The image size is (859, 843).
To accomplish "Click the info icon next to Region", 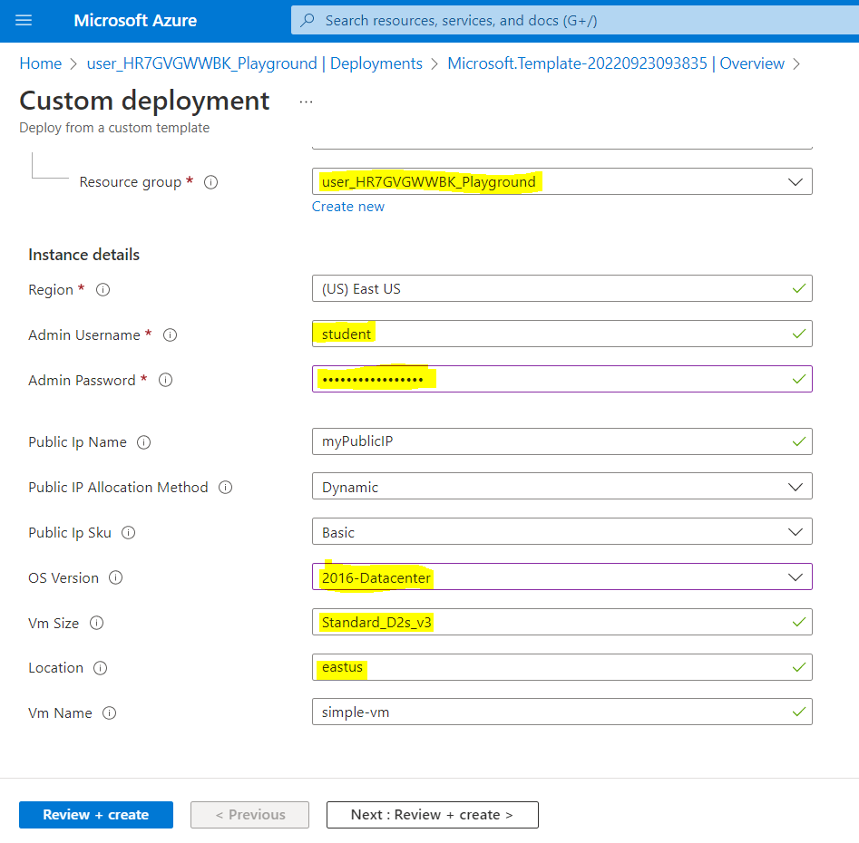I will click(x=103, y=290).
